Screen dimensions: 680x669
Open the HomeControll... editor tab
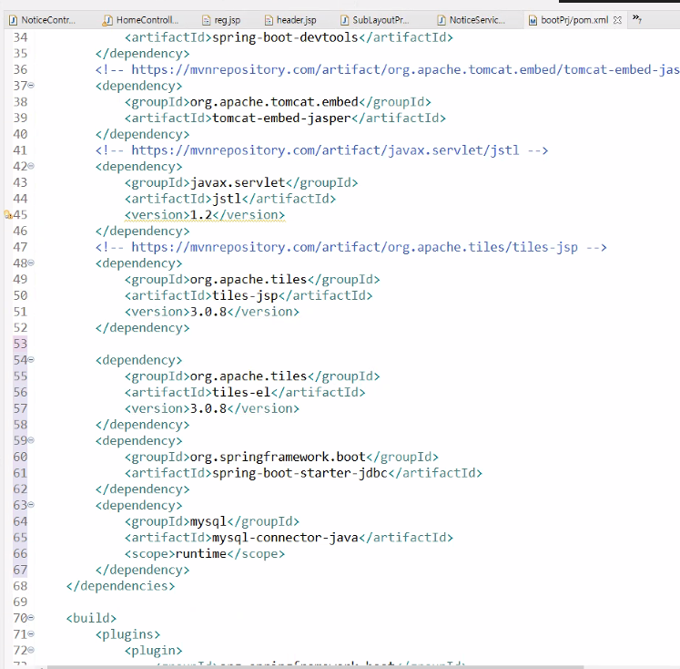click(140, 20)
